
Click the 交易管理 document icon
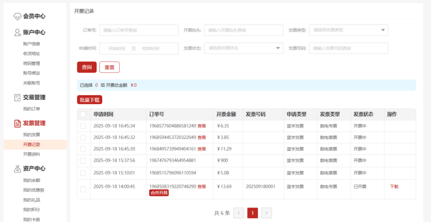(17, 97)
